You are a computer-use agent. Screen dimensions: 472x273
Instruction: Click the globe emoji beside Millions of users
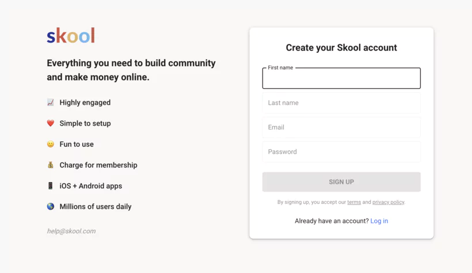[x=51, y=206]
